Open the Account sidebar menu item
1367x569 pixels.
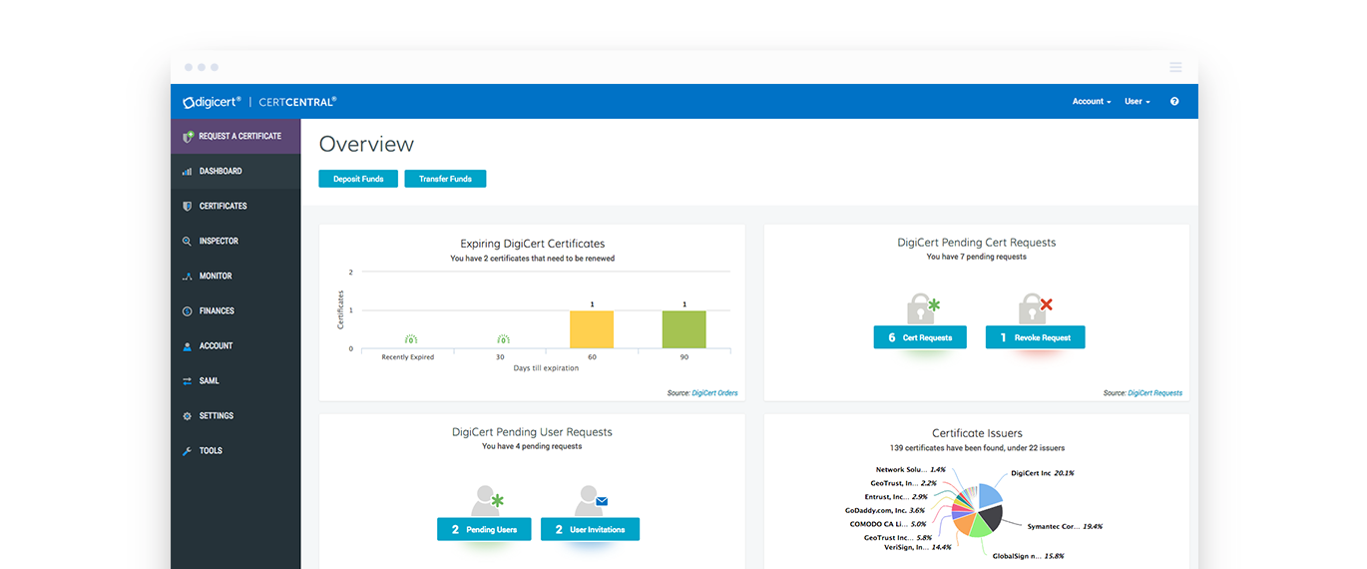click(235, 345)
